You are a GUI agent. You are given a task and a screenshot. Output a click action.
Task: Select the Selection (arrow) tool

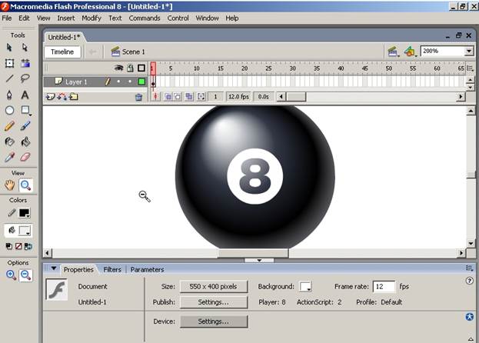point(9,48)
